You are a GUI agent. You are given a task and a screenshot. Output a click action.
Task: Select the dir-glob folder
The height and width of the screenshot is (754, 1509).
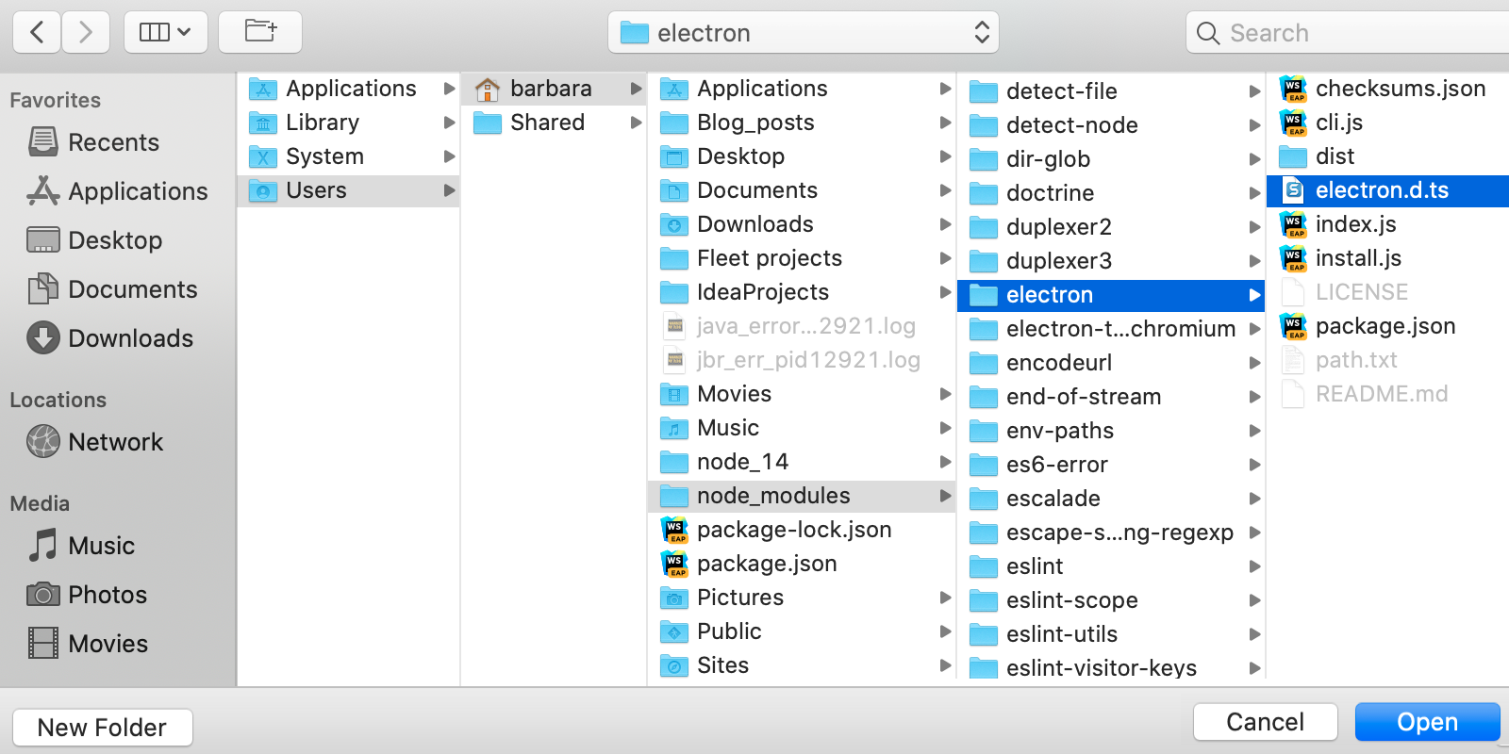tap(1111, 159)
